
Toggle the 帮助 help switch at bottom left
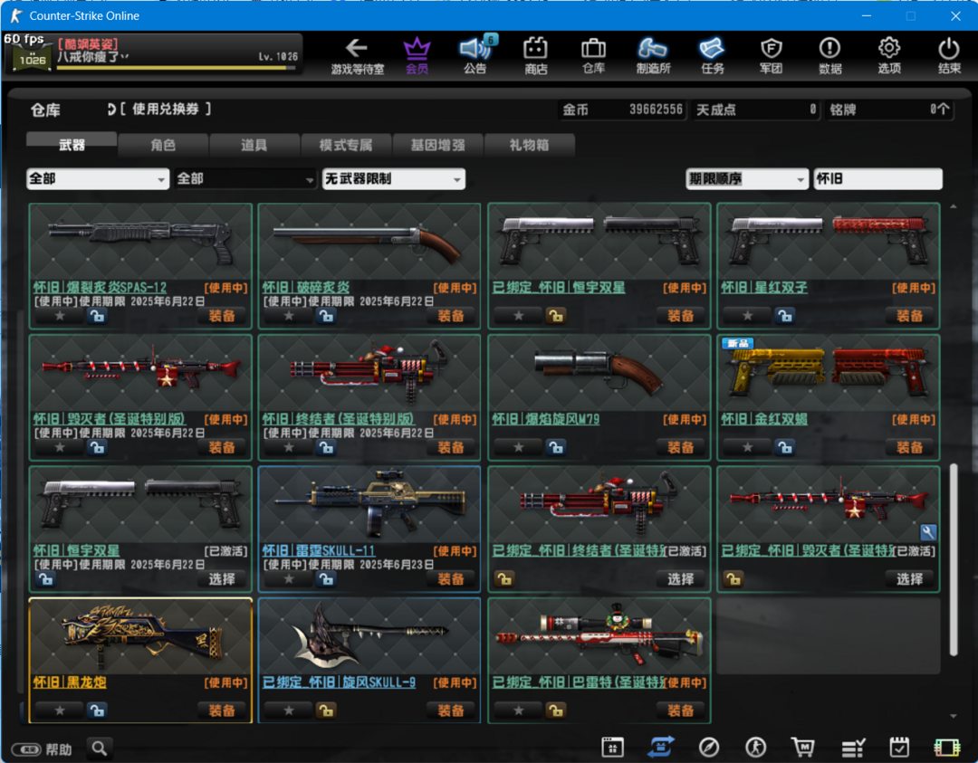(27, 749)
